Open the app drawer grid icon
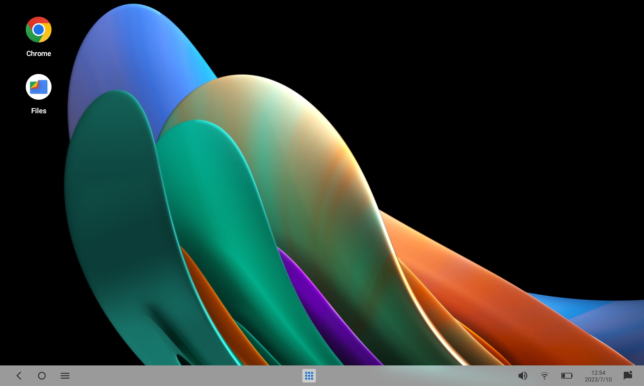This screenshot has width=644, height=386. click(309, 376)
